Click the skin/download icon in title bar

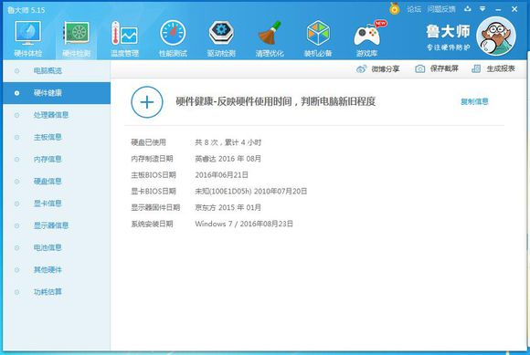click(x=468, y=9)
